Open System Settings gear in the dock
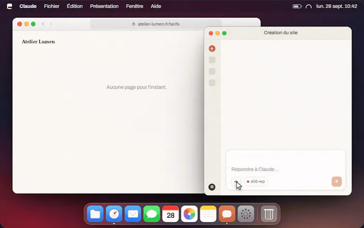The width and height of the screenshot is (364, 228). tap(245, 214)
